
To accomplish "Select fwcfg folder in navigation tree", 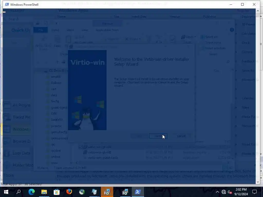I will tap(55, 101).
